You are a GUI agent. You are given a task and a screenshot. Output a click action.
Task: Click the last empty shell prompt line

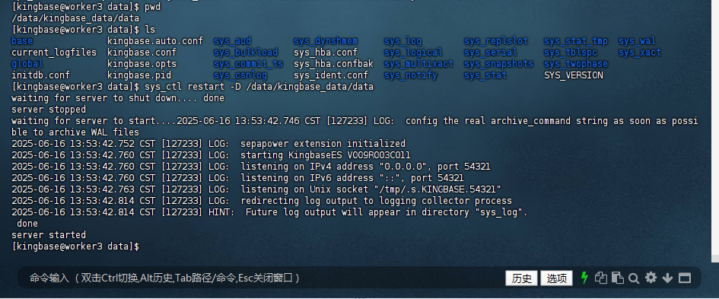coord(75,247)
